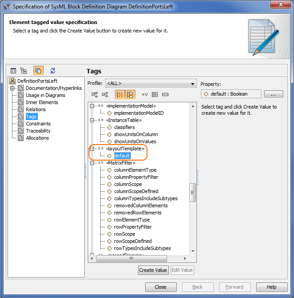Select the showUnitsOnColumn tag
Image resolution: width=294 pixels, height=298 pixels.
[x=136, y=134]
